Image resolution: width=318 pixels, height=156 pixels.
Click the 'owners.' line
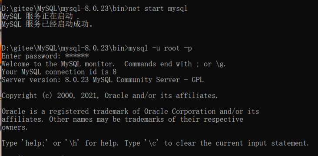pyautogui.click(x=15, y=127)
